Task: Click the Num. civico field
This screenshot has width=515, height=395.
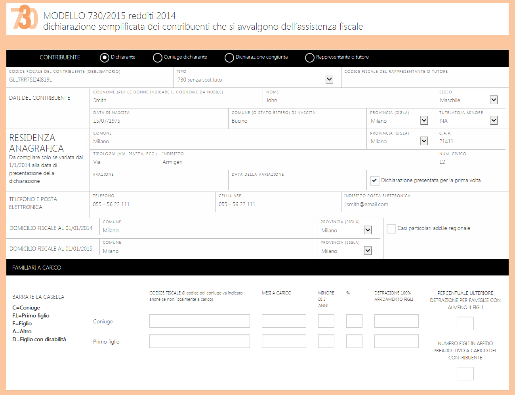Action: (471, 162)
